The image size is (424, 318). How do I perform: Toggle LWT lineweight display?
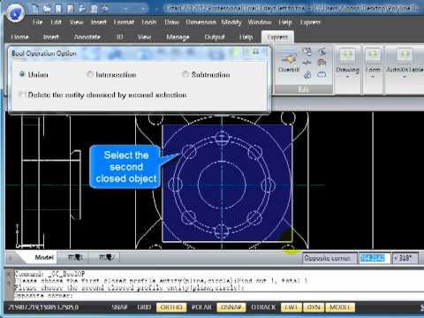point(291,307)
